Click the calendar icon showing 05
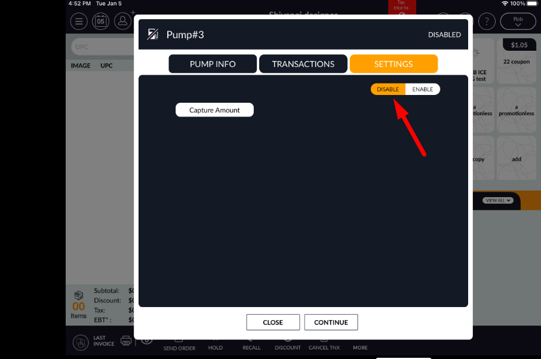541x359 pixels. point(100,22)
